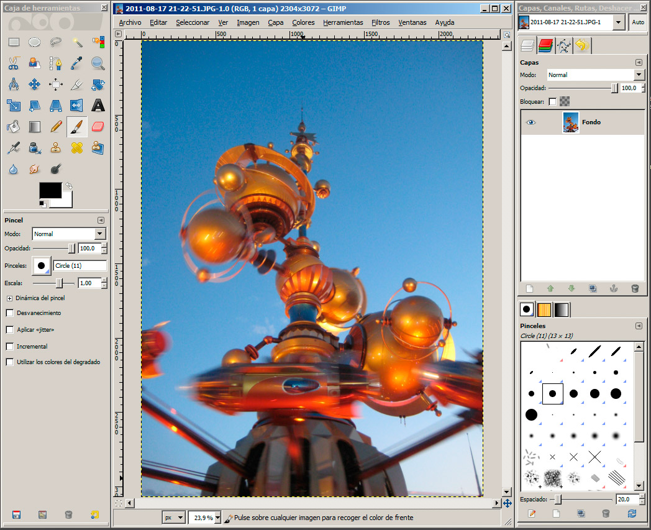Select the Airbrush tool
This screenshot has height=530, width=651.
[14, 148]
